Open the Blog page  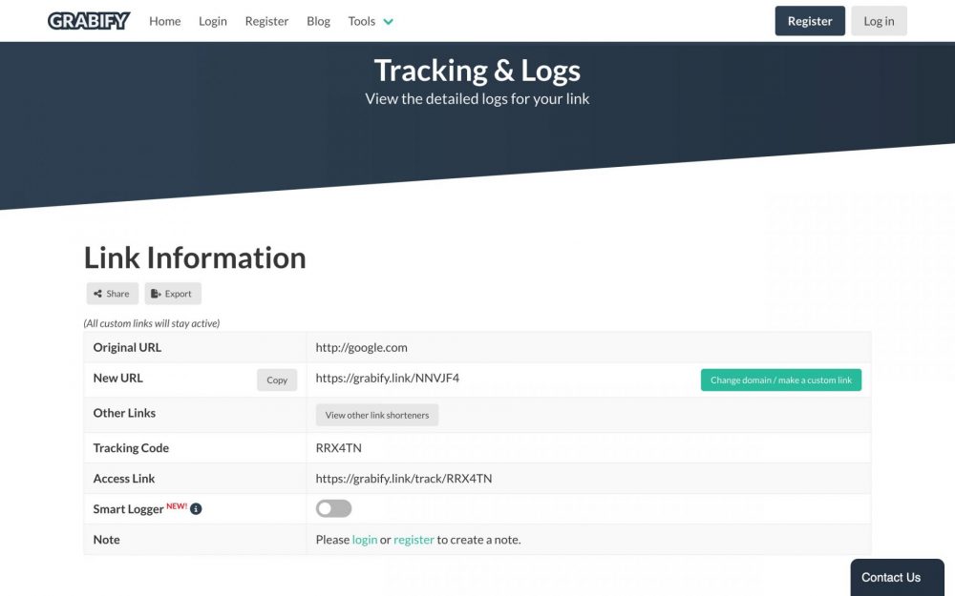click(x=319, y=21)
